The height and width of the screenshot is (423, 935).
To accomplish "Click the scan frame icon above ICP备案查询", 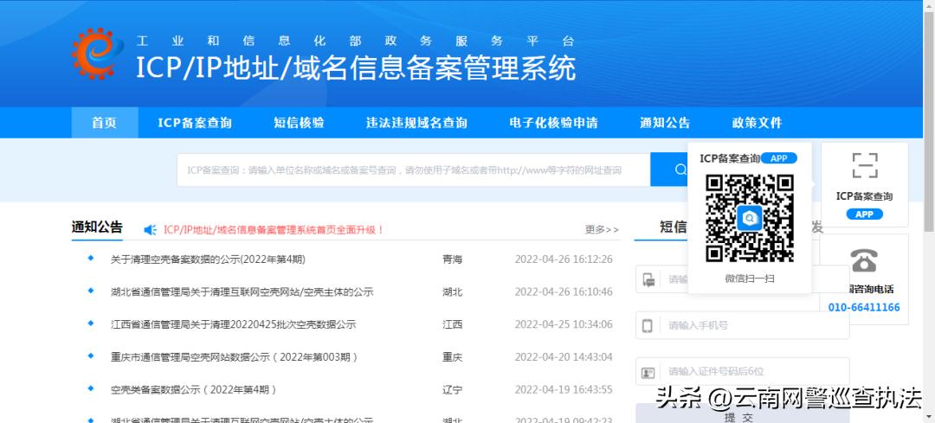I will click(x=865, y=165).
